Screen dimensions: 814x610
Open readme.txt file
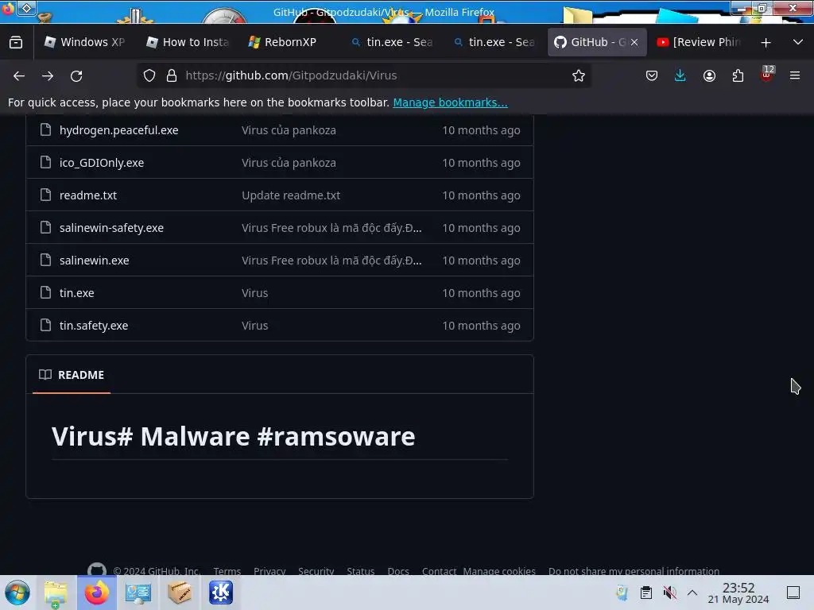[88, 195]
